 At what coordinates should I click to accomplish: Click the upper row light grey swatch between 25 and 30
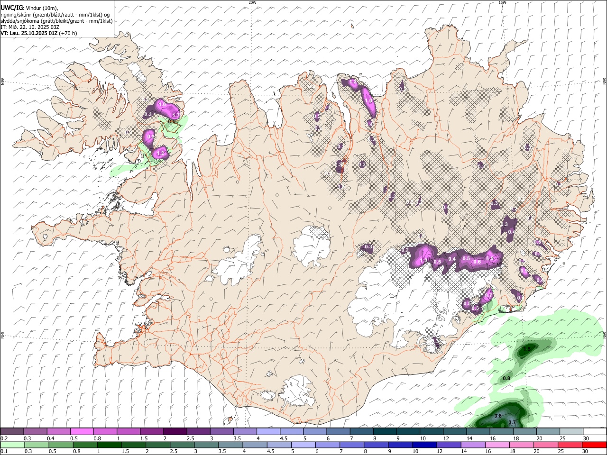pyautogui.click(x=571, y=432)
